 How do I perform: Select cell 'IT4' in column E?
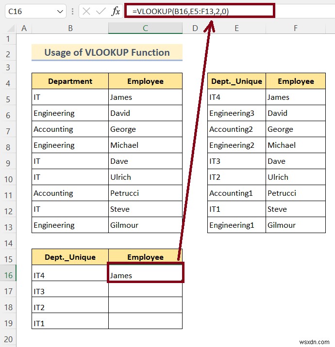[236, 97]
